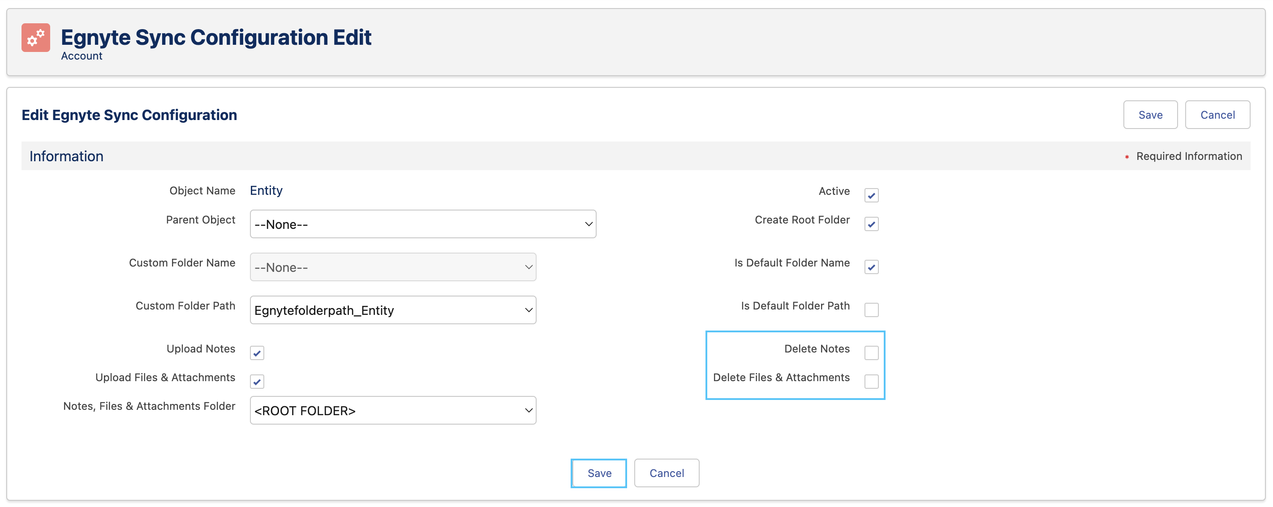Click the top Save button
The height and width of the screenshot is (507, 1273).
(1150, 115)
